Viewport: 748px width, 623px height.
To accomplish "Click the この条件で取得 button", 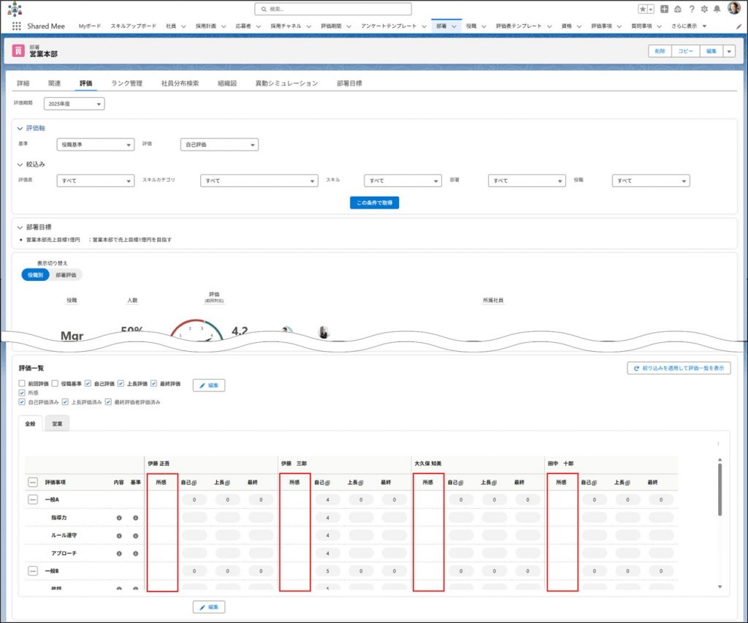I will tap(374, 203).
